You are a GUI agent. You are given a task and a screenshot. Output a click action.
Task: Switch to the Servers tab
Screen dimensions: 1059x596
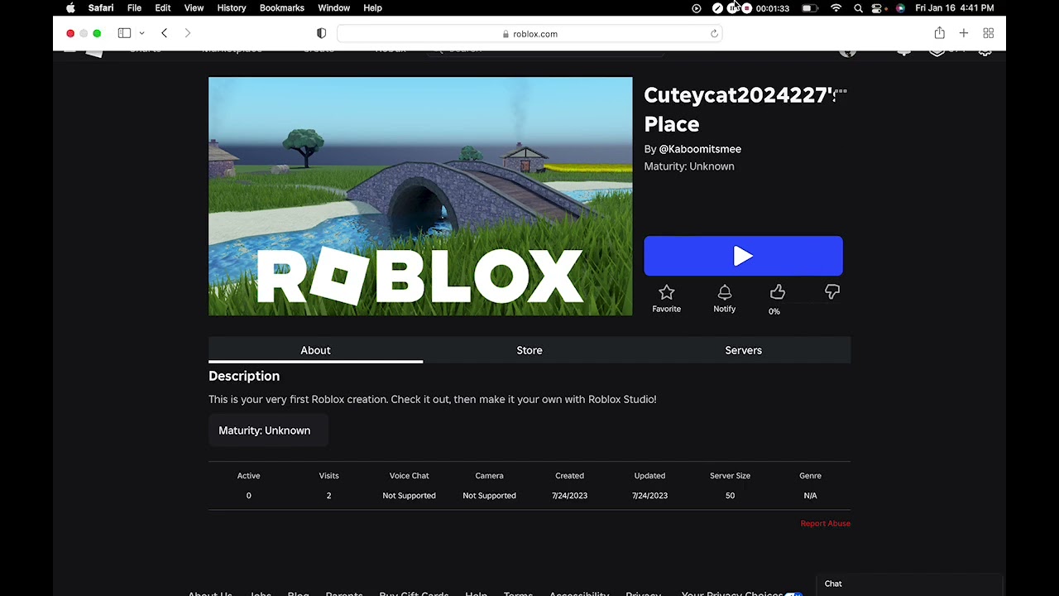coord(743,350)
